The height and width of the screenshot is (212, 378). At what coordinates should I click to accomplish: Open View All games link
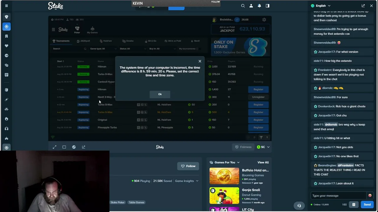click(x=263, y=163)
